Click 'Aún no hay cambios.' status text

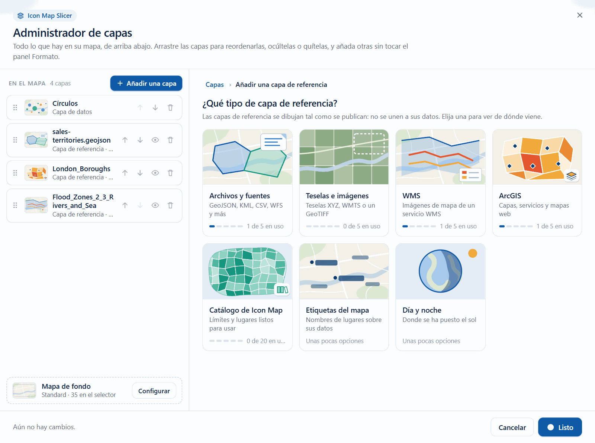click(x=44, y=427)
